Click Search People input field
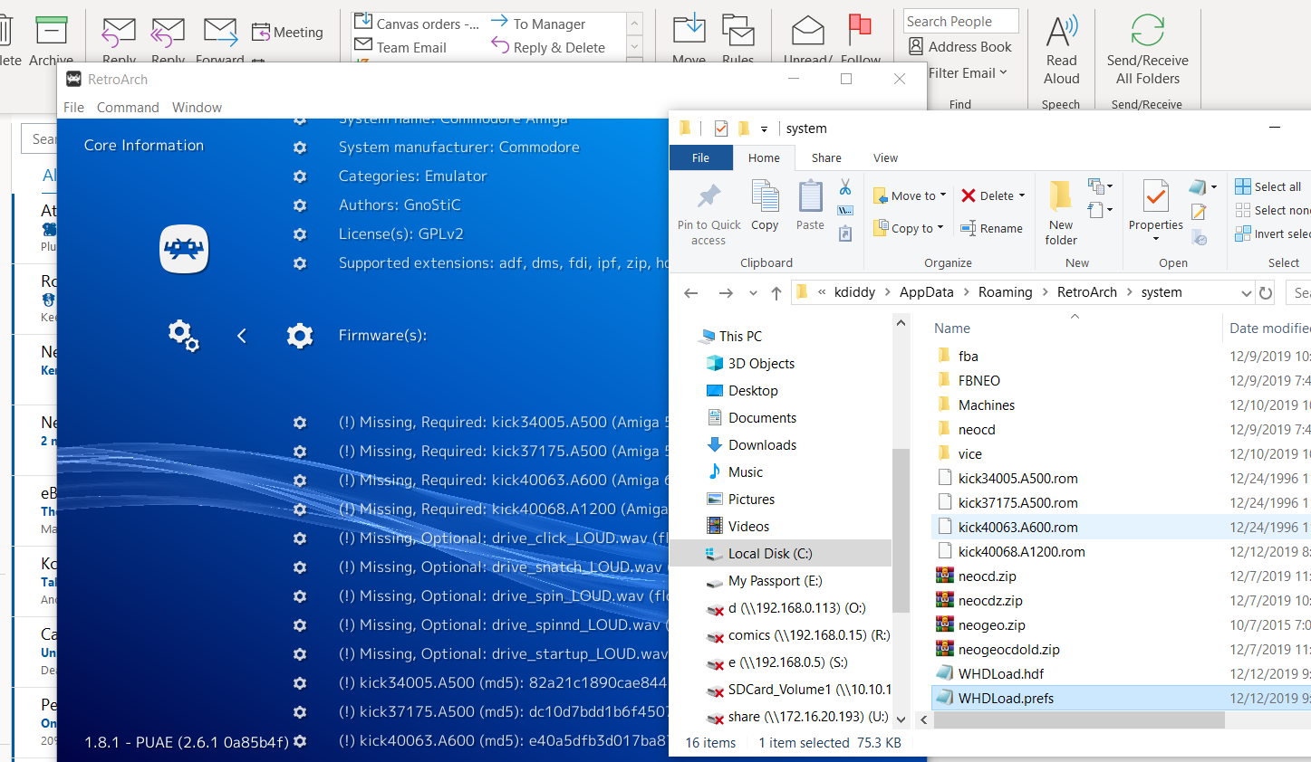The width and height of the screenshot is (1311, 762). coord(960,21)
